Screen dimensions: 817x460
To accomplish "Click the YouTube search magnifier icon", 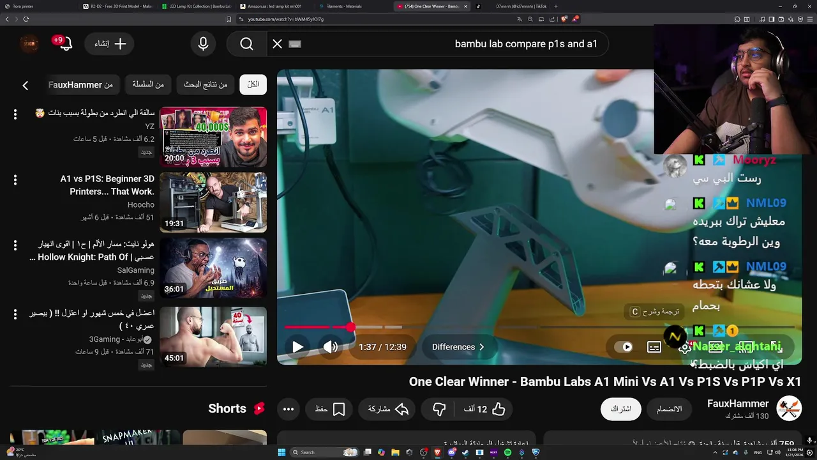I will pos(247,44).
